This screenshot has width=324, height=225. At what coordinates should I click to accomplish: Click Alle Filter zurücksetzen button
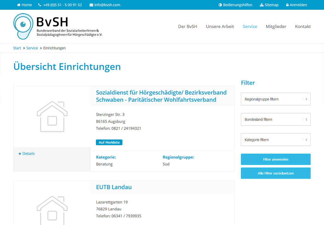coord(276,173)
